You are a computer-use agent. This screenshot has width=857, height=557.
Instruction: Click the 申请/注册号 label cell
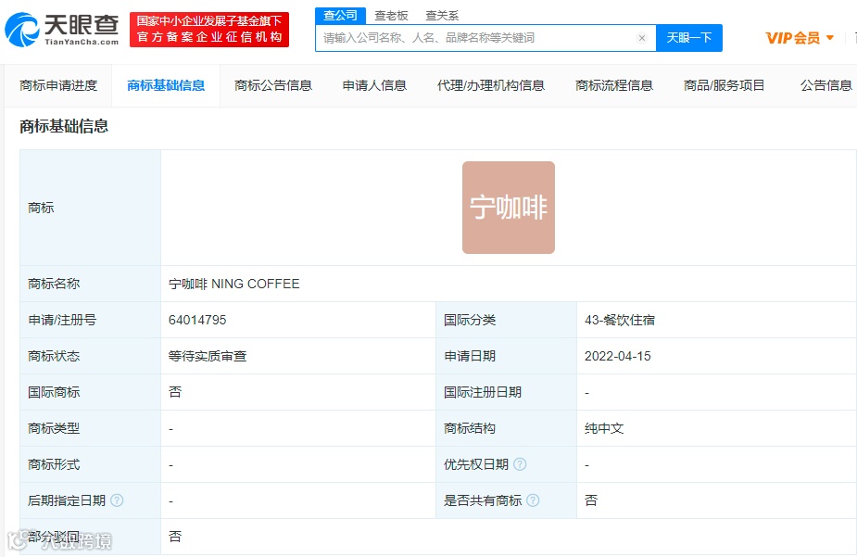point(90,320)
